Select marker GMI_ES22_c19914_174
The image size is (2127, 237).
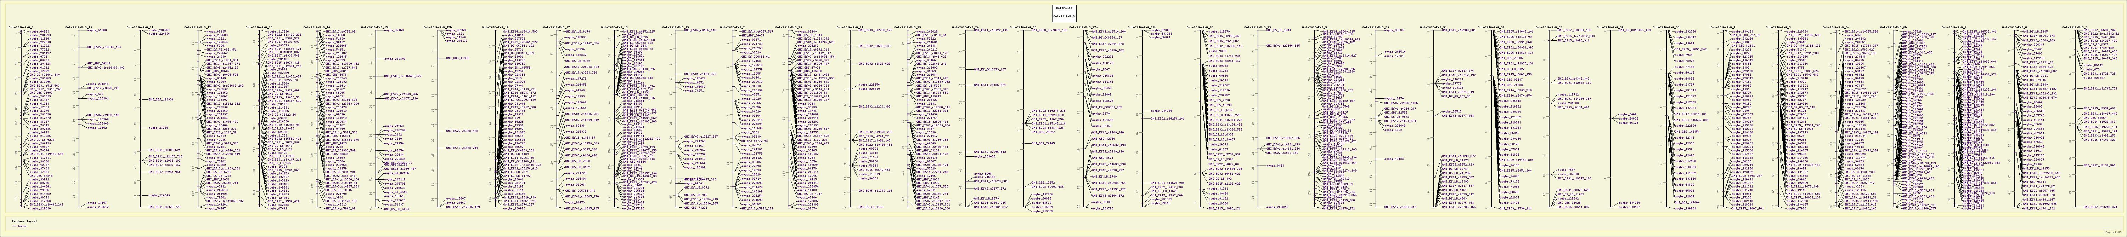[x=105, y=47]
